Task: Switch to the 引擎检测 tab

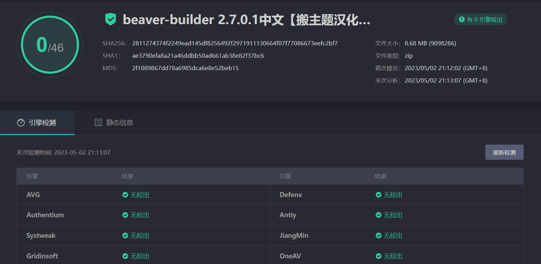Action: 37,123
